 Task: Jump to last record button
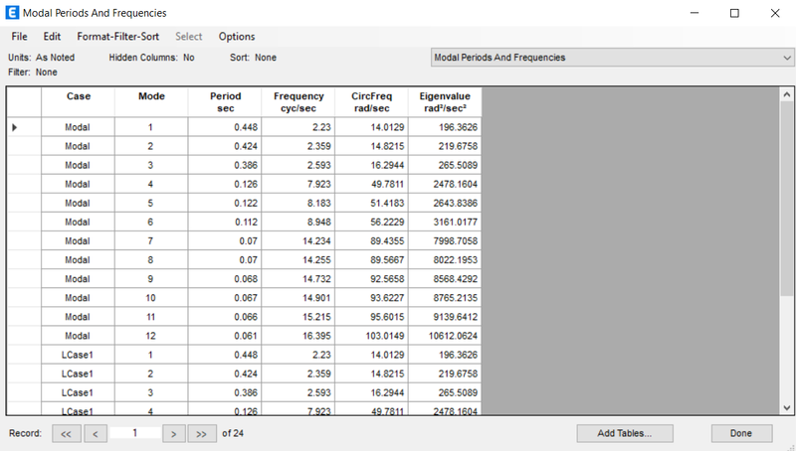(202, 434)
